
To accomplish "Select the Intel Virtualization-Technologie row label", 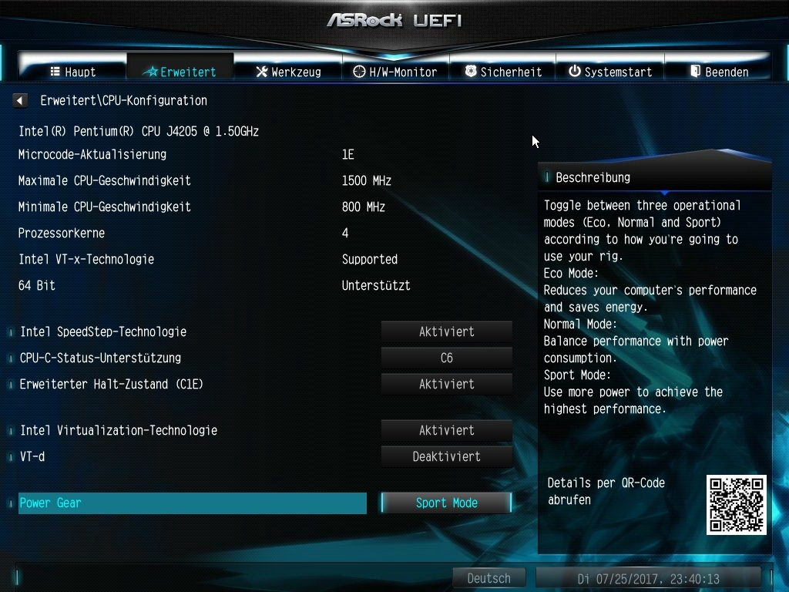I will click(119, 430).
